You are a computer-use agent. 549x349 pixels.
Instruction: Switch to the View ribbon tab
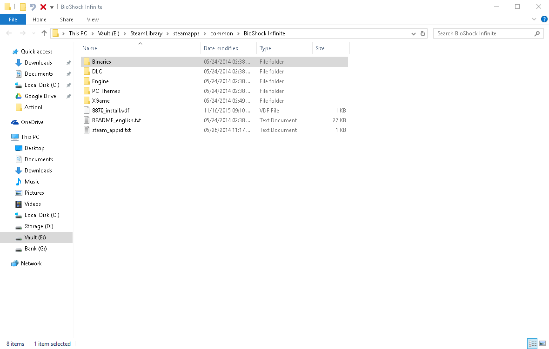point(93,20)
